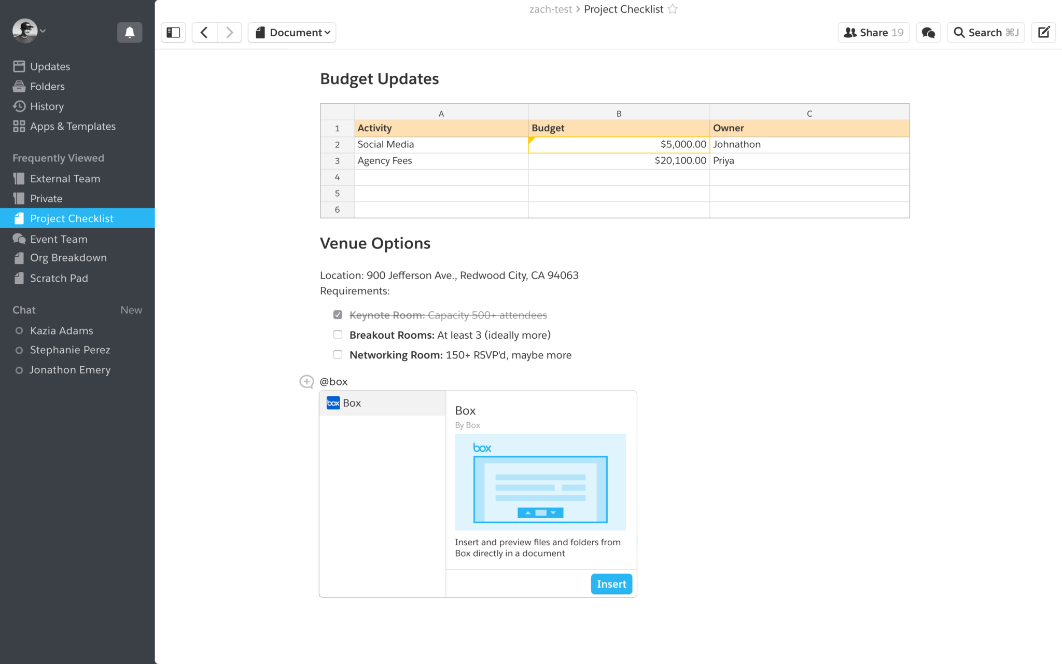Click the add comment plus icon
The width and height of the screenshot is (1062, 664).
[x=306, y=382]
